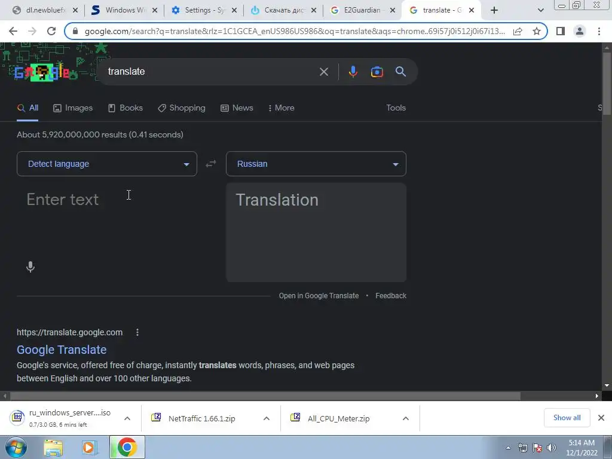Click the taskbar clock showing 5:14 AM
This screenshot has width=612, height=459.
click(582, 448)
